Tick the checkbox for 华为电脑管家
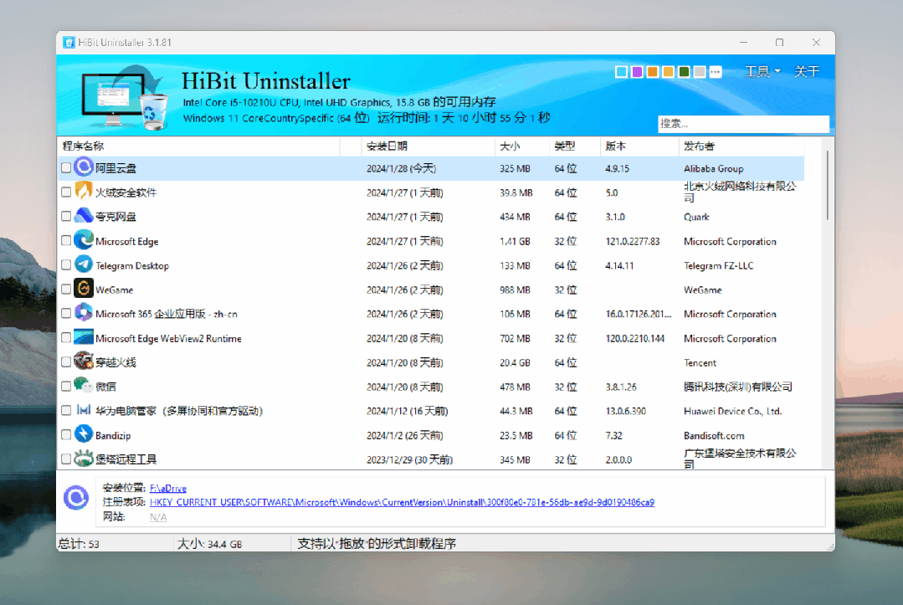This screenshot has width=903, height=605. [66, 410]
